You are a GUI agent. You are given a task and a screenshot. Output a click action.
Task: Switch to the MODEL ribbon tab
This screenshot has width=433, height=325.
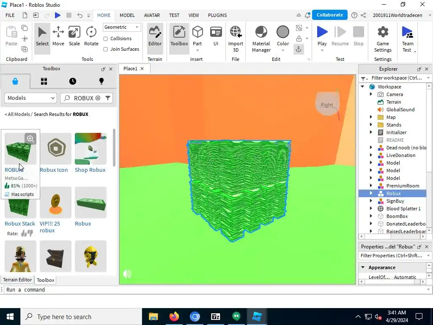pos(127,15)
